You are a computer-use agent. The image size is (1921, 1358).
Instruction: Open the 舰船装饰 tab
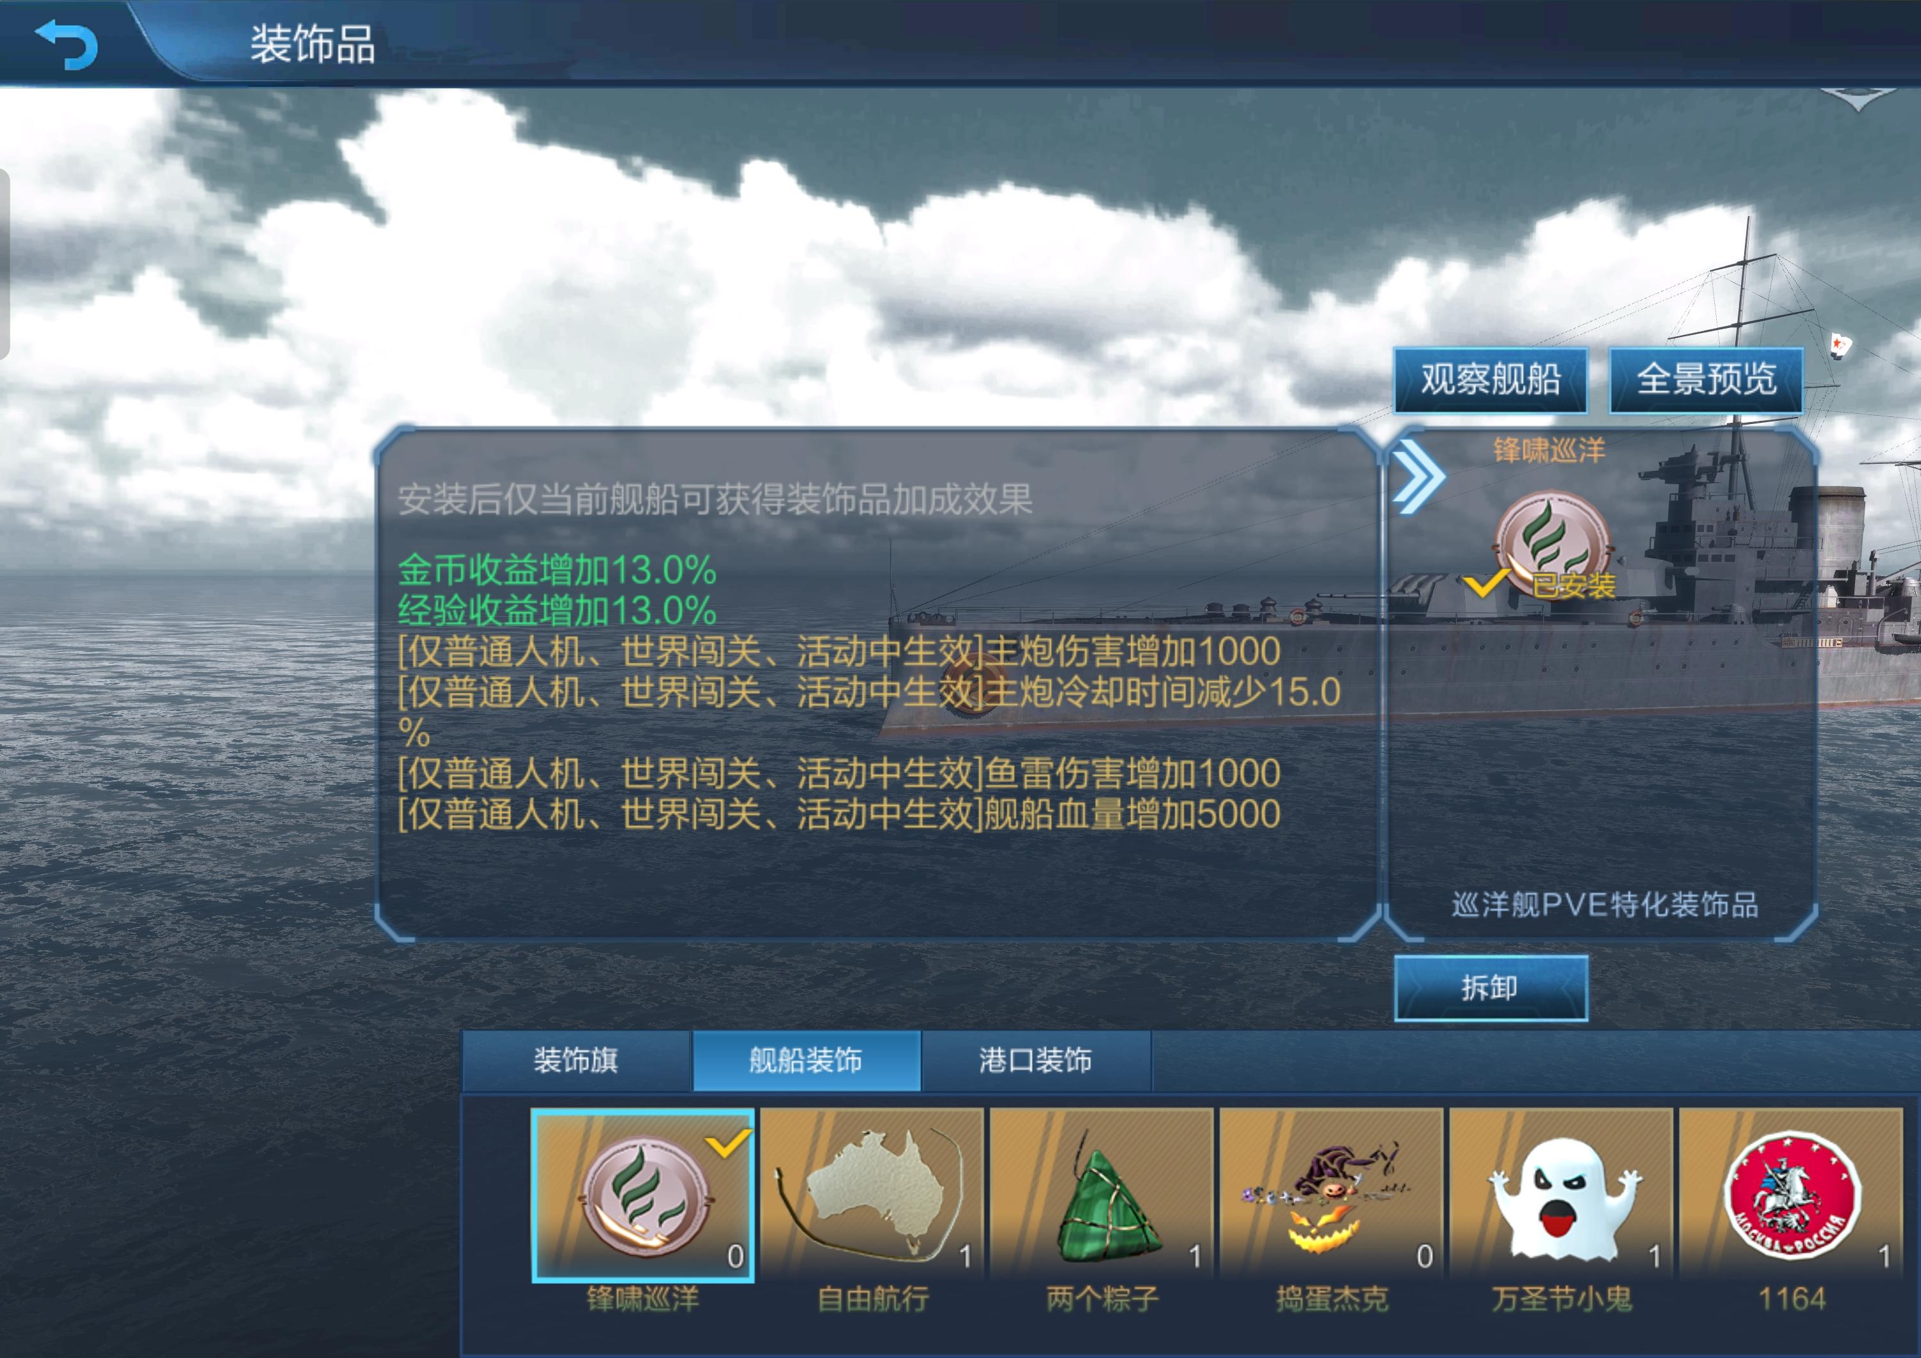click(806, 1060)
